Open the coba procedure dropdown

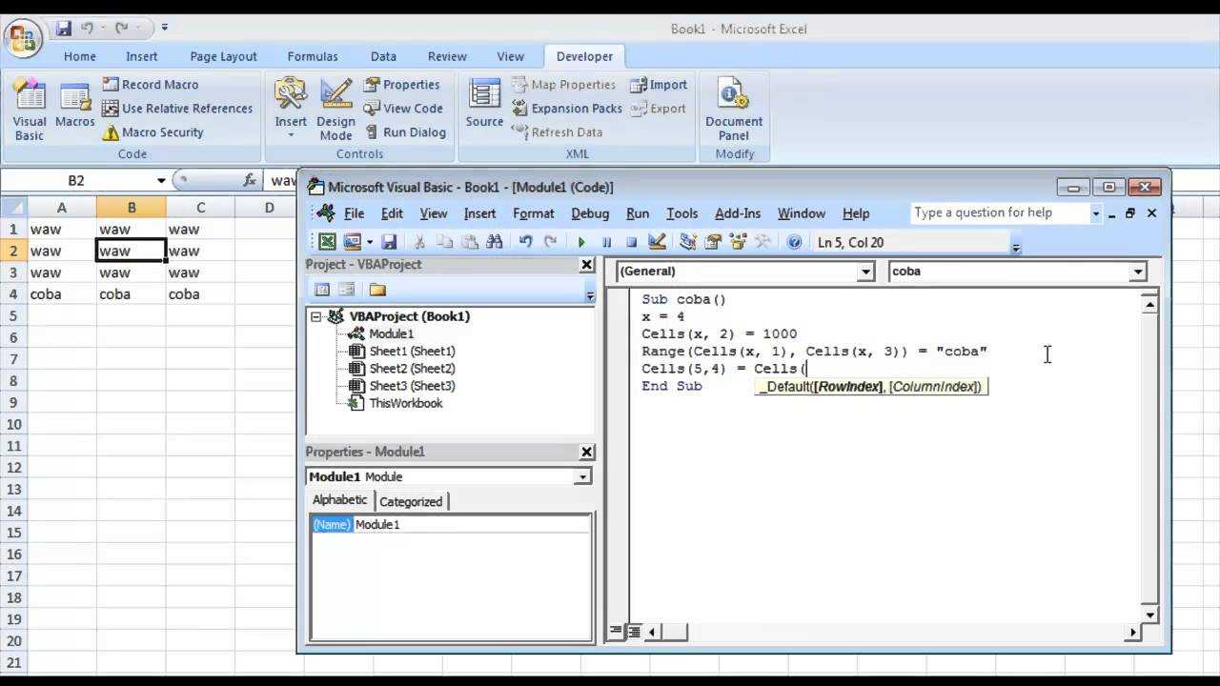tap(1138, 272)
